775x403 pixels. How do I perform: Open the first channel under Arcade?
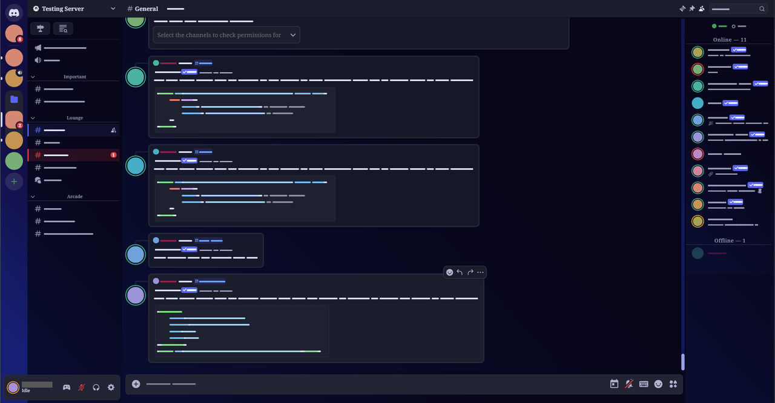click(x=74, y=209)
